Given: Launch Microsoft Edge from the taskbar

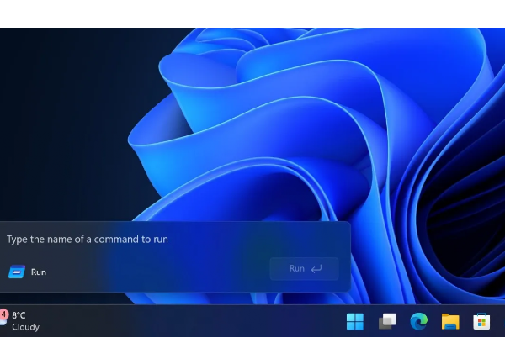Looking at the screenshot, I should [x=418, y=321].
